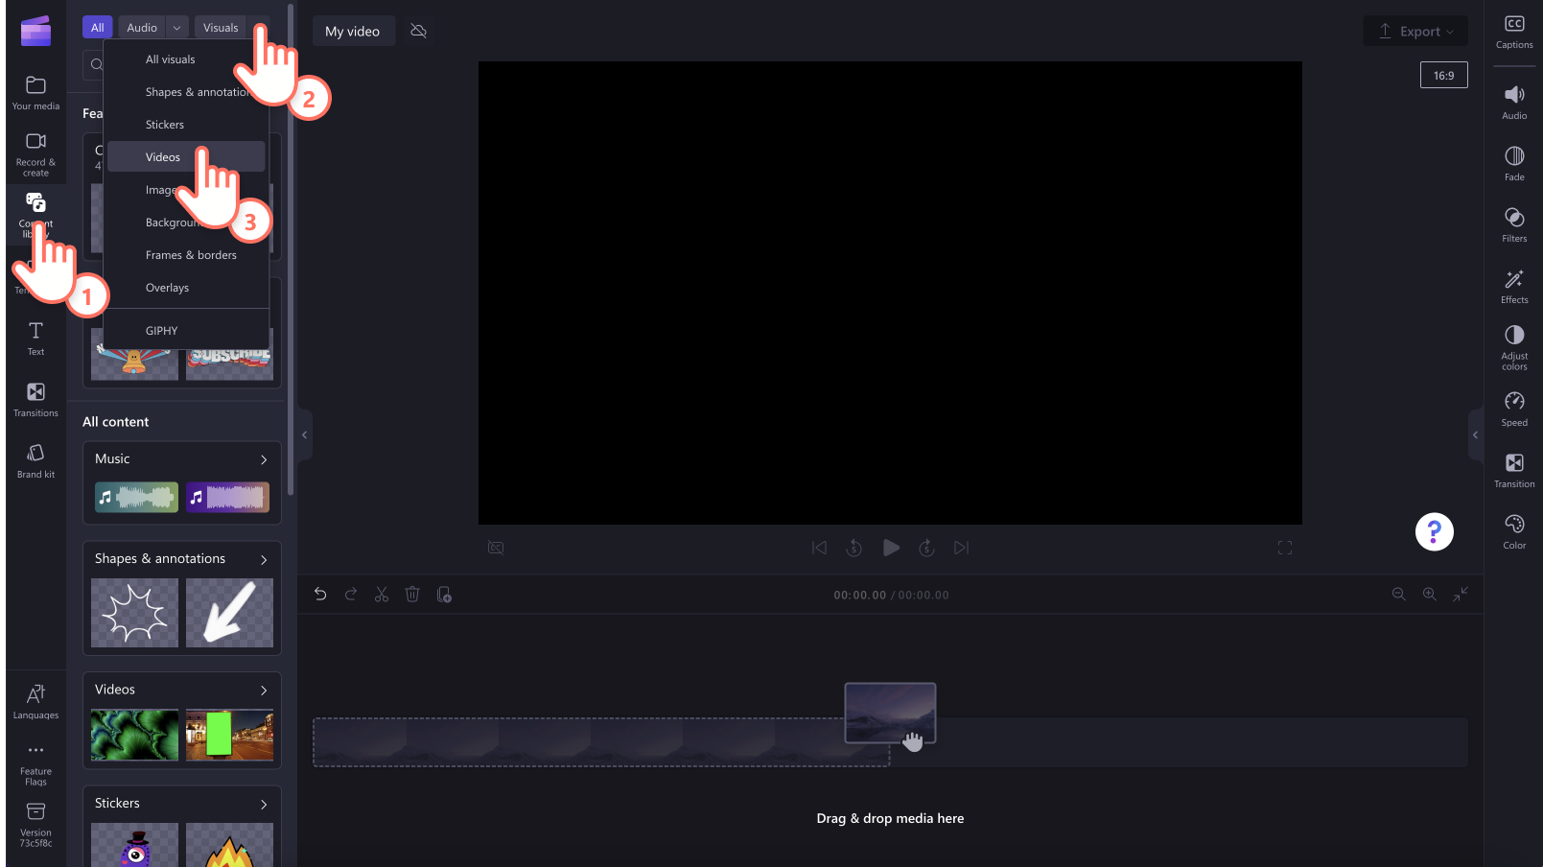Open the Transitions panel
The image size is (1543, 867).
35,399
